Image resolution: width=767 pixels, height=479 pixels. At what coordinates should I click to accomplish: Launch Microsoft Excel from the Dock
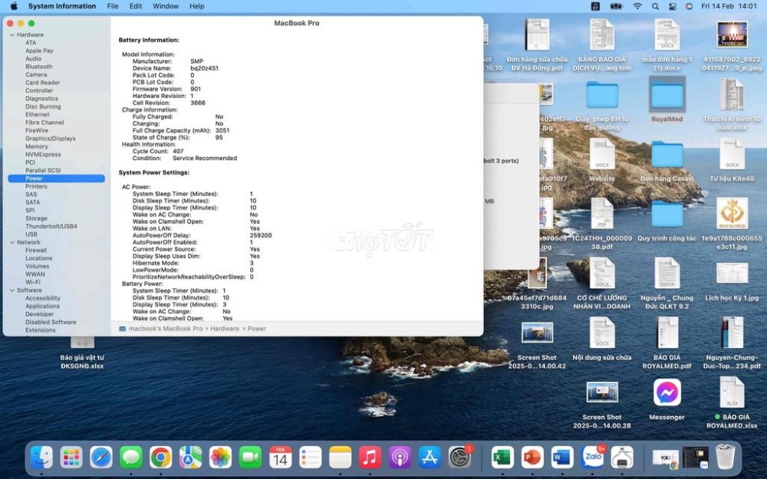pos(502,458)
